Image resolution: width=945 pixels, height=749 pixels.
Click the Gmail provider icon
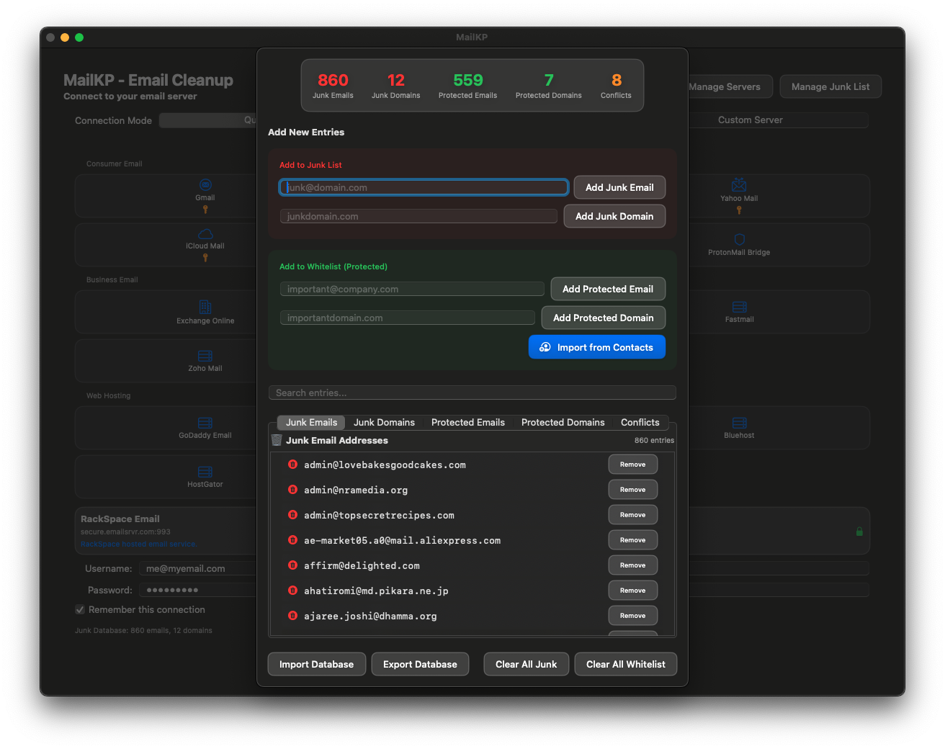[x=205, y=185]
